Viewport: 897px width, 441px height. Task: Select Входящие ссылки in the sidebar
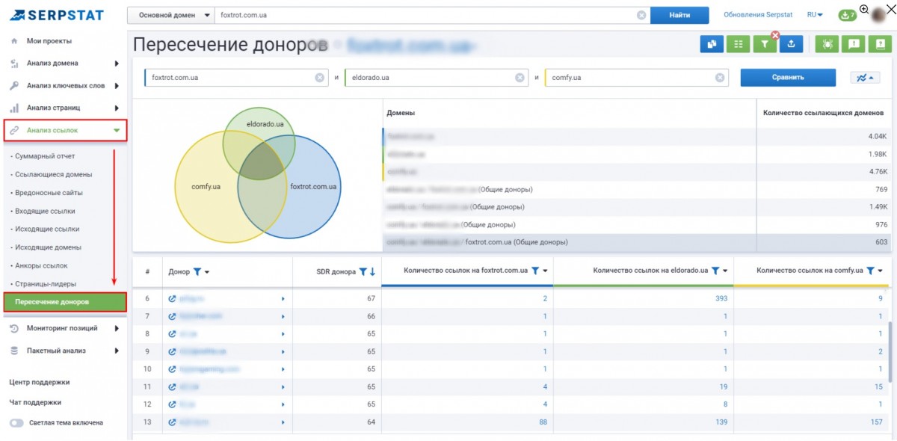pos(46,211)
